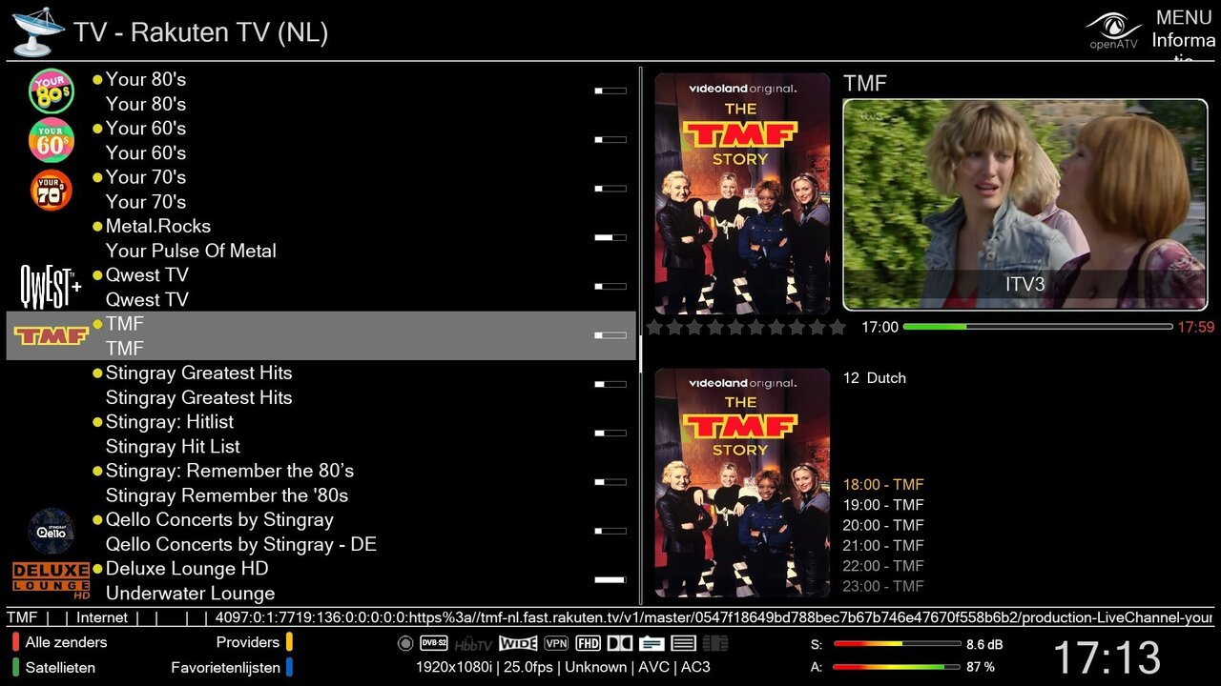The image size is (1221, 686).
Task: Click the DVB-S2 status icon
Action: [434, 643]
